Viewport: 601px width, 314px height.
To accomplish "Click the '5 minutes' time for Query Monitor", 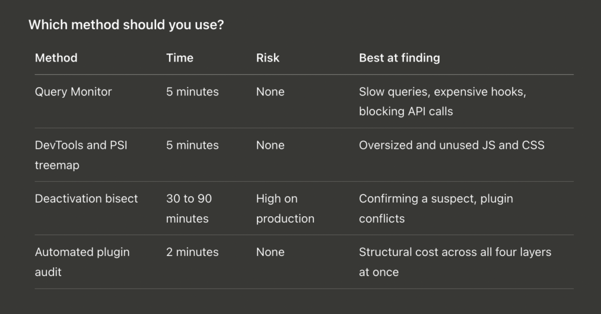I will pos(193,92).
